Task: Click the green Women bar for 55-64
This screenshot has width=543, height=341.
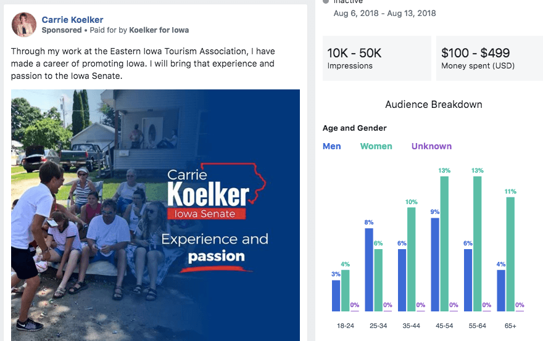Action: (477, 244)
